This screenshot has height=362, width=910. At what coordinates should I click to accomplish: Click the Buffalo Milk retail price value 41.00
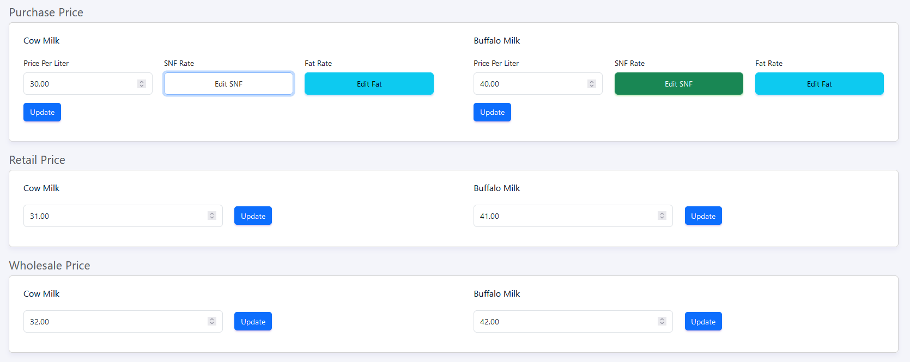[x=489, y=216]
